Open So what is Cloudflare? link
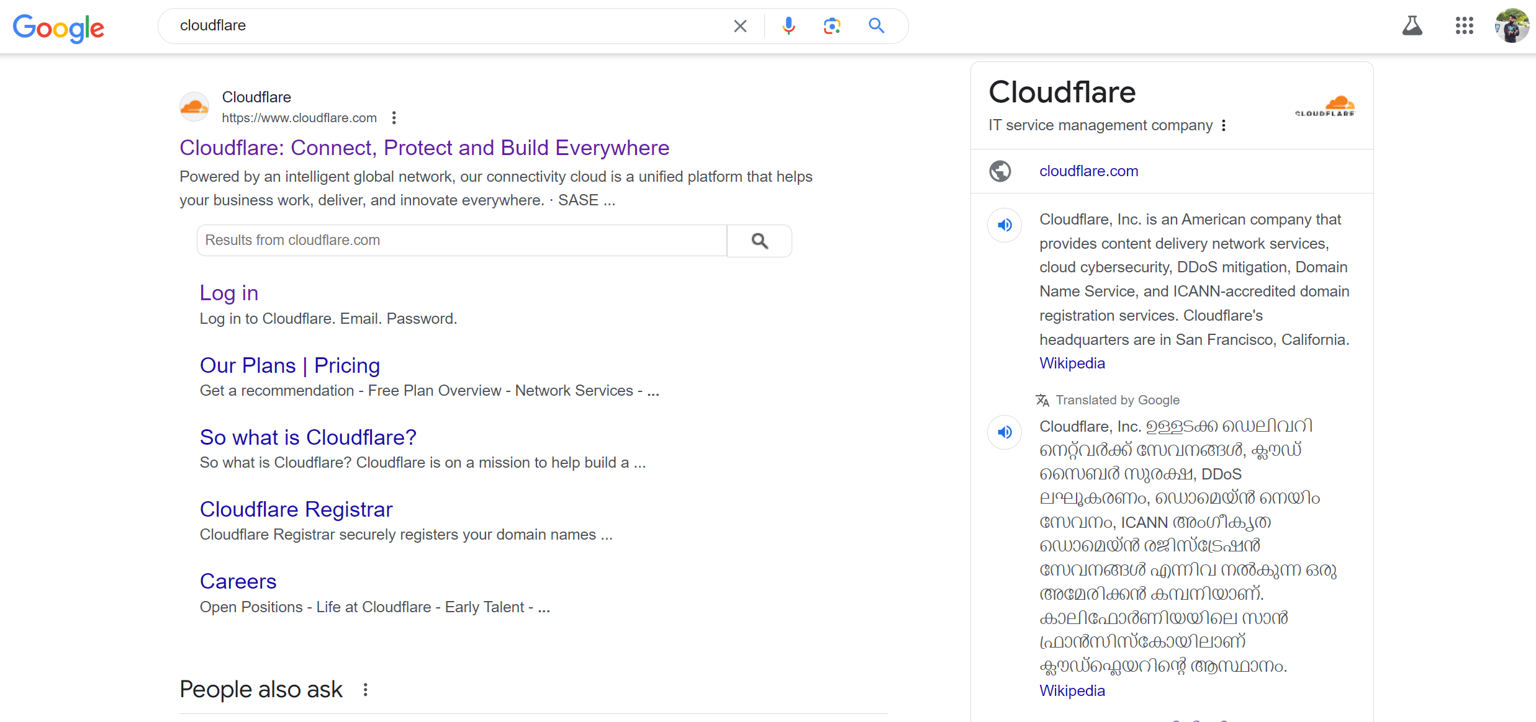The width and height of the screenshot is (1536, 722). tap(308, 437)
